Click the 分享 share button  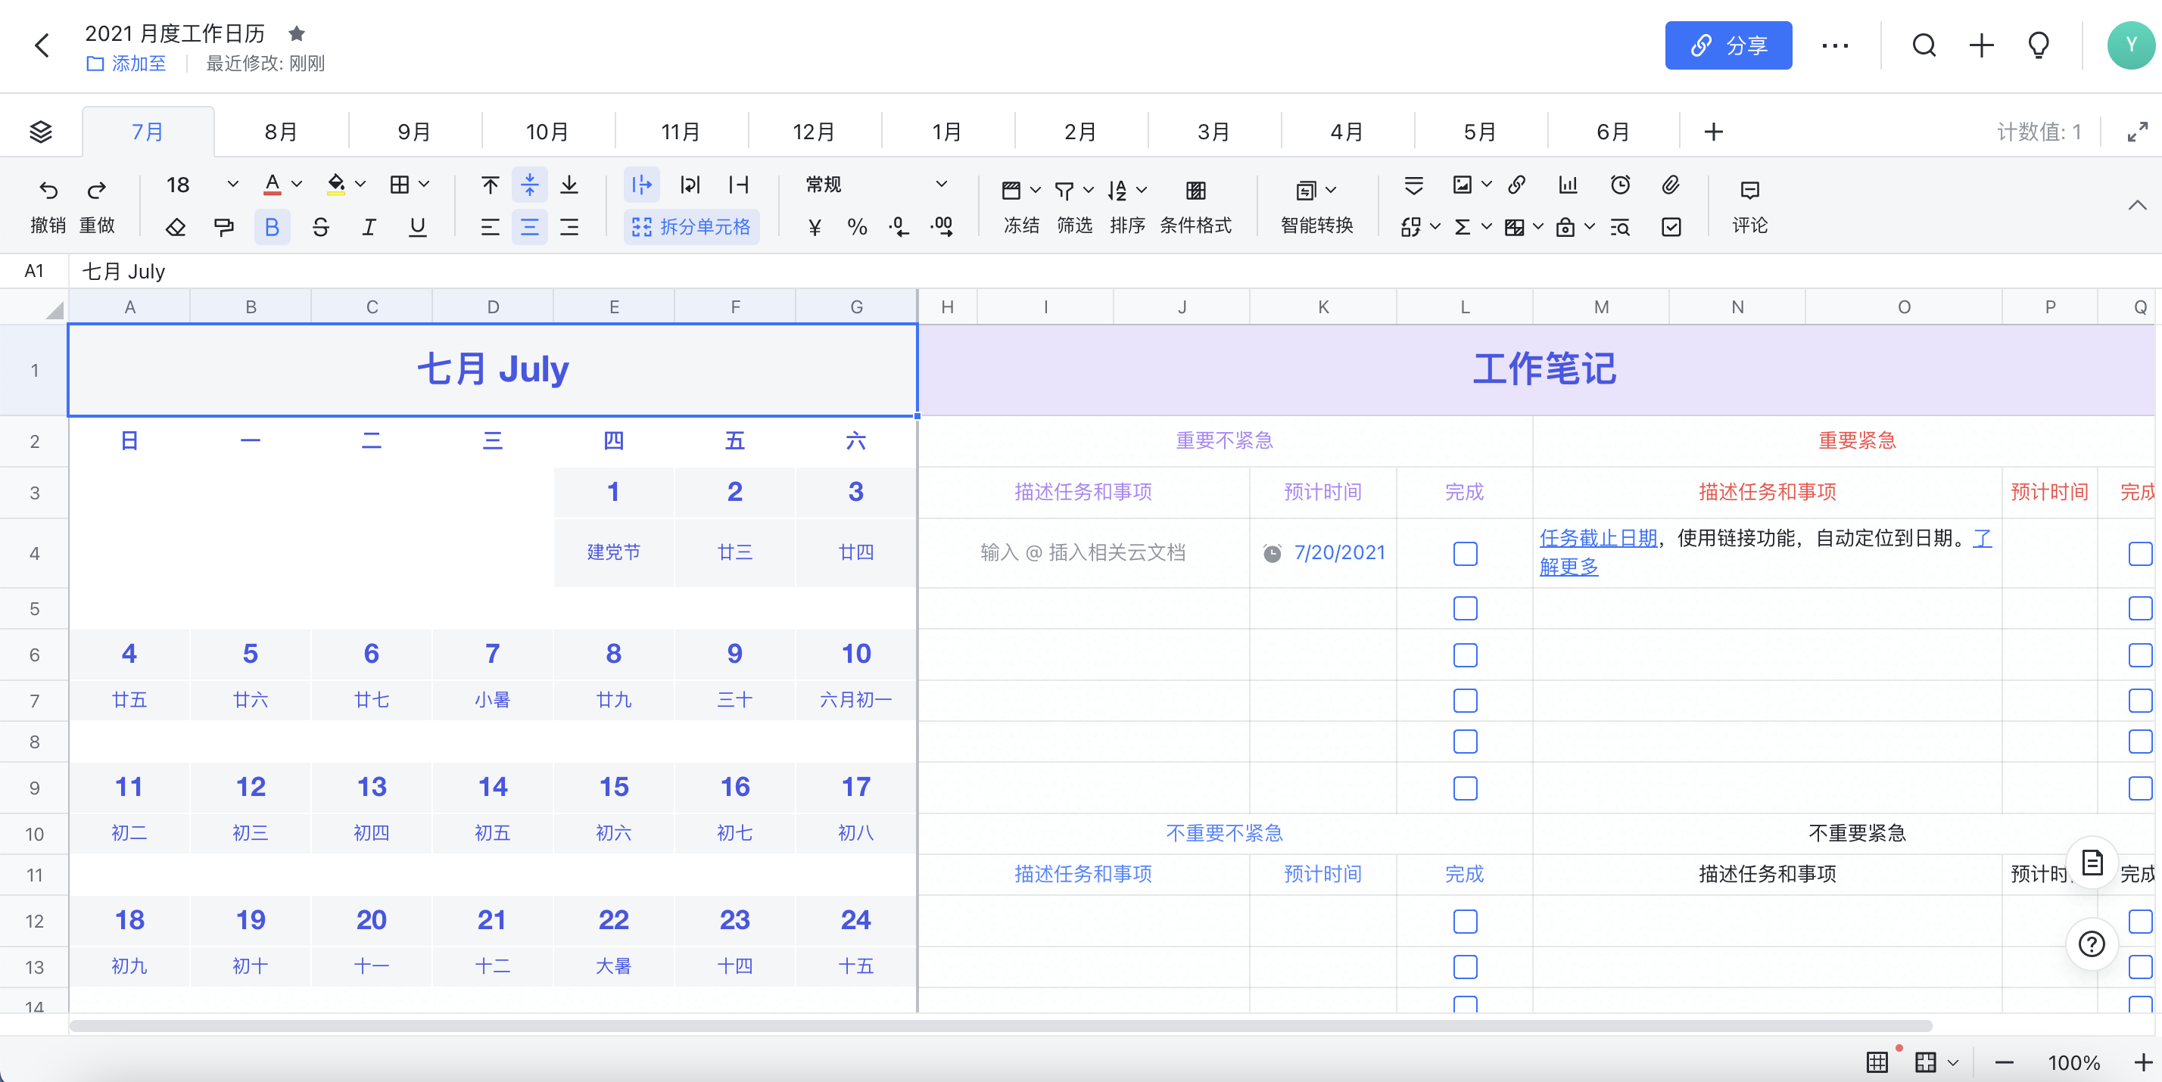pyautogui.click(x=1728, y=45)
